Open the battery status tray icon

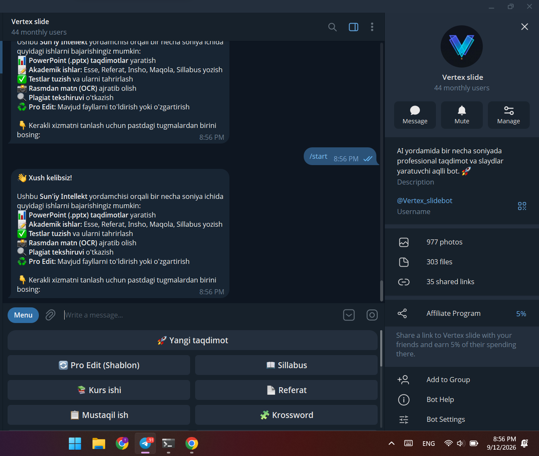tap(474, 443)
